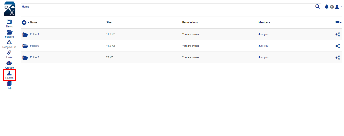Open Folder3
The height and width of the screenshot is (136, 344).
click(x=35, y=57)
